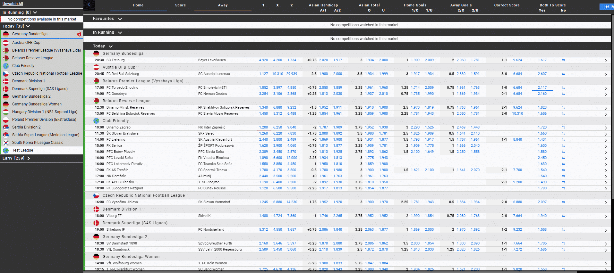The image size is (614, 273).
Task: Click the back arrow icon in header
Action: (x=89, y=5)
